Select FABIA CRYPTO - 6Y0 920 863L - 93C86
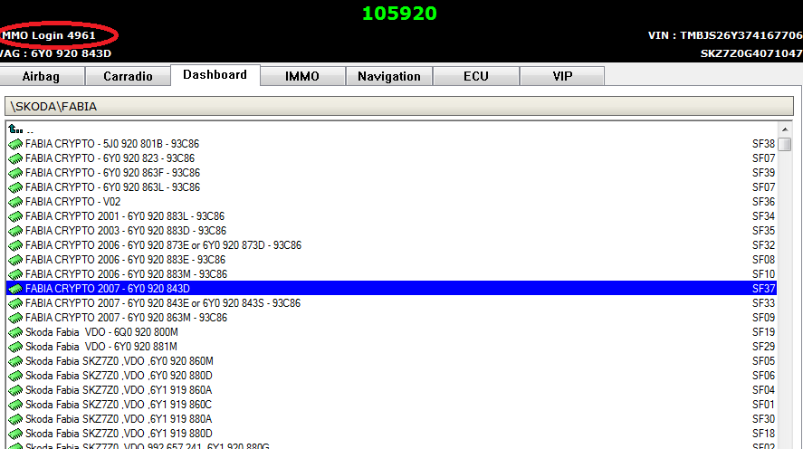Screen dimensions: 803x449 [112, 187]
